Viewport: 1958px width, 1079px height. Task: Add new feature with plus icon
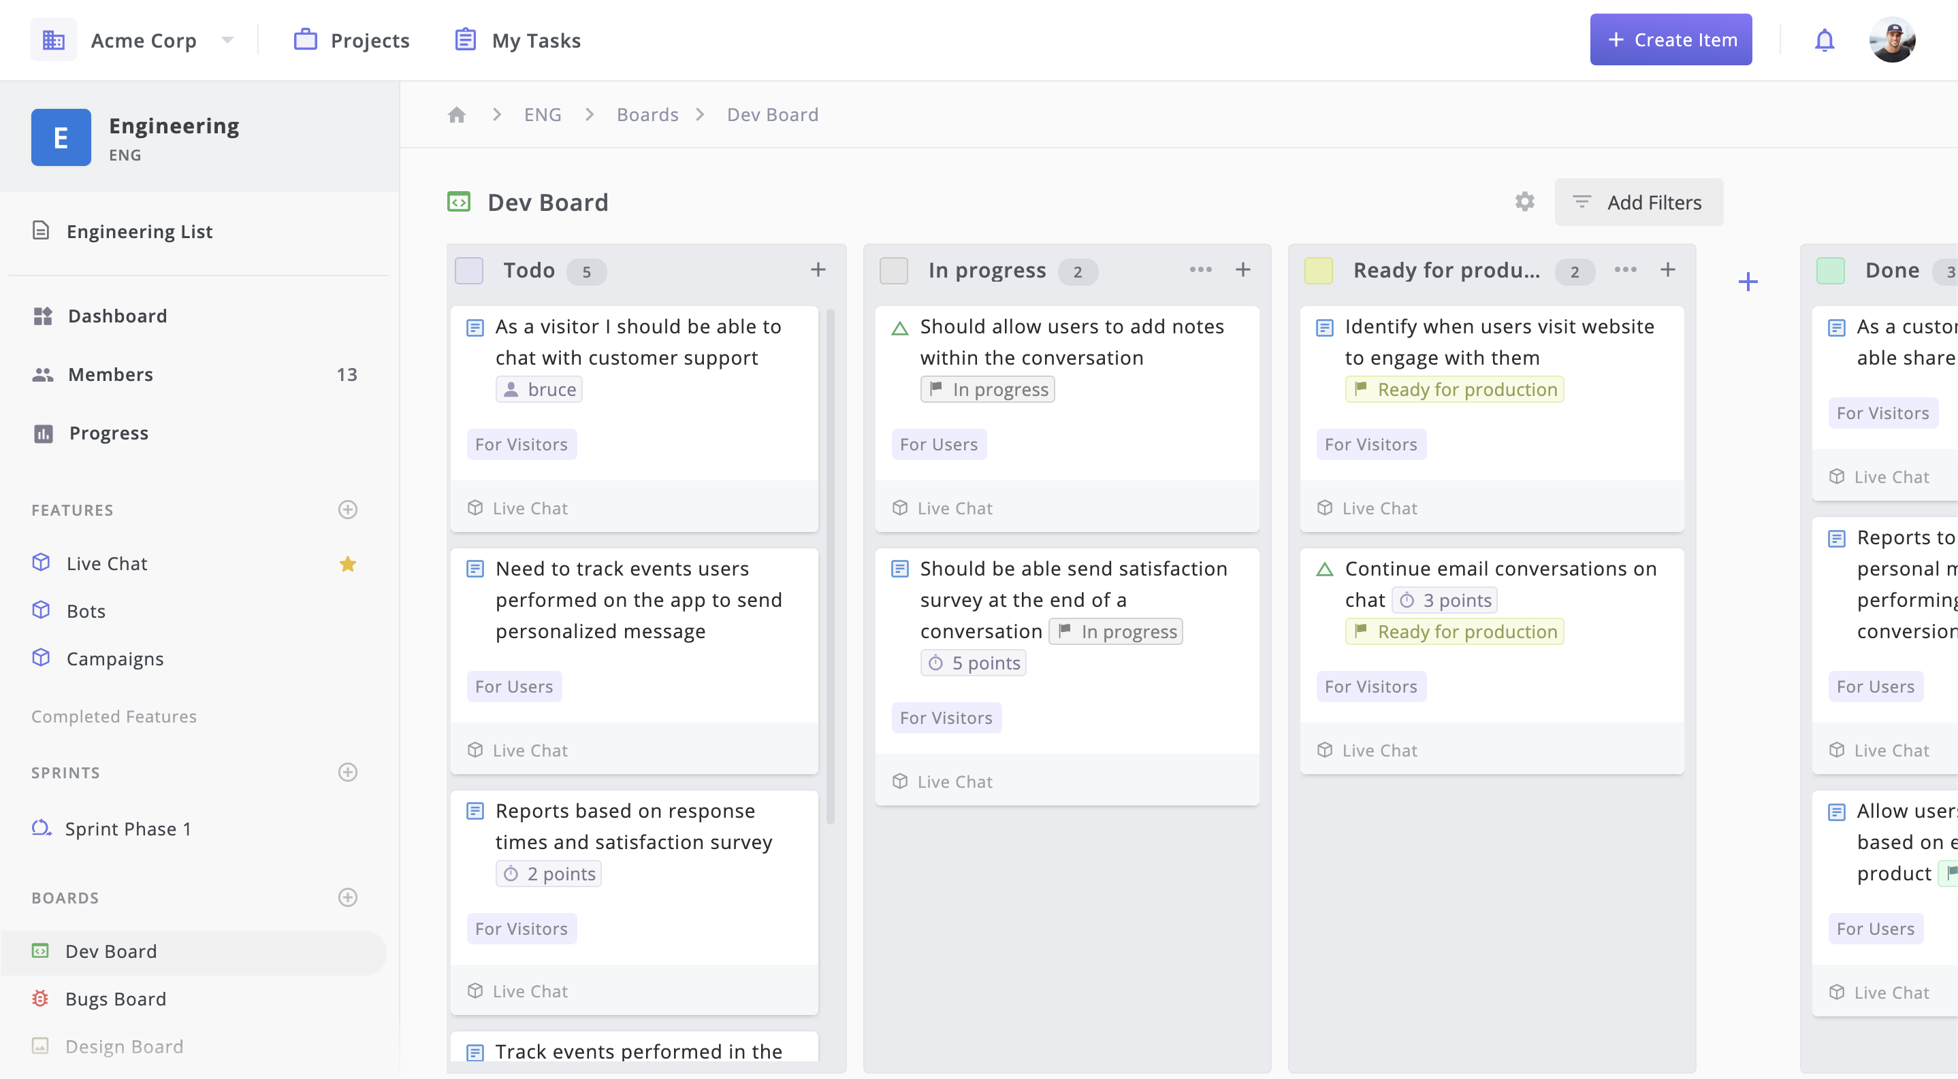[347, 510]
